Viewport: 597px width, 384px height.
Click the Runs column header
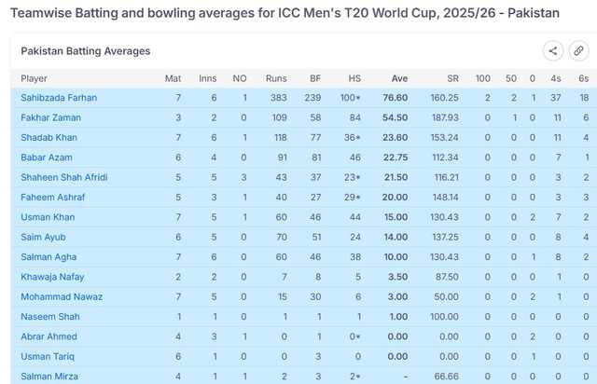click(276, 78)
